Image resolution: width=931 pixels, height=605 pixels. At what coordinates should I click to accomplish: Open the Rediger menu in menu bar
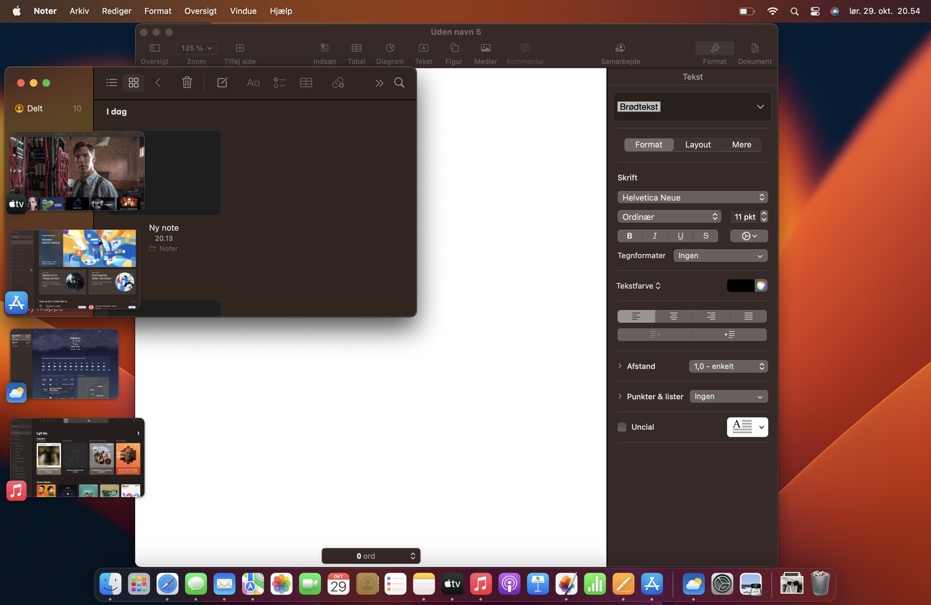coord(116,11)
